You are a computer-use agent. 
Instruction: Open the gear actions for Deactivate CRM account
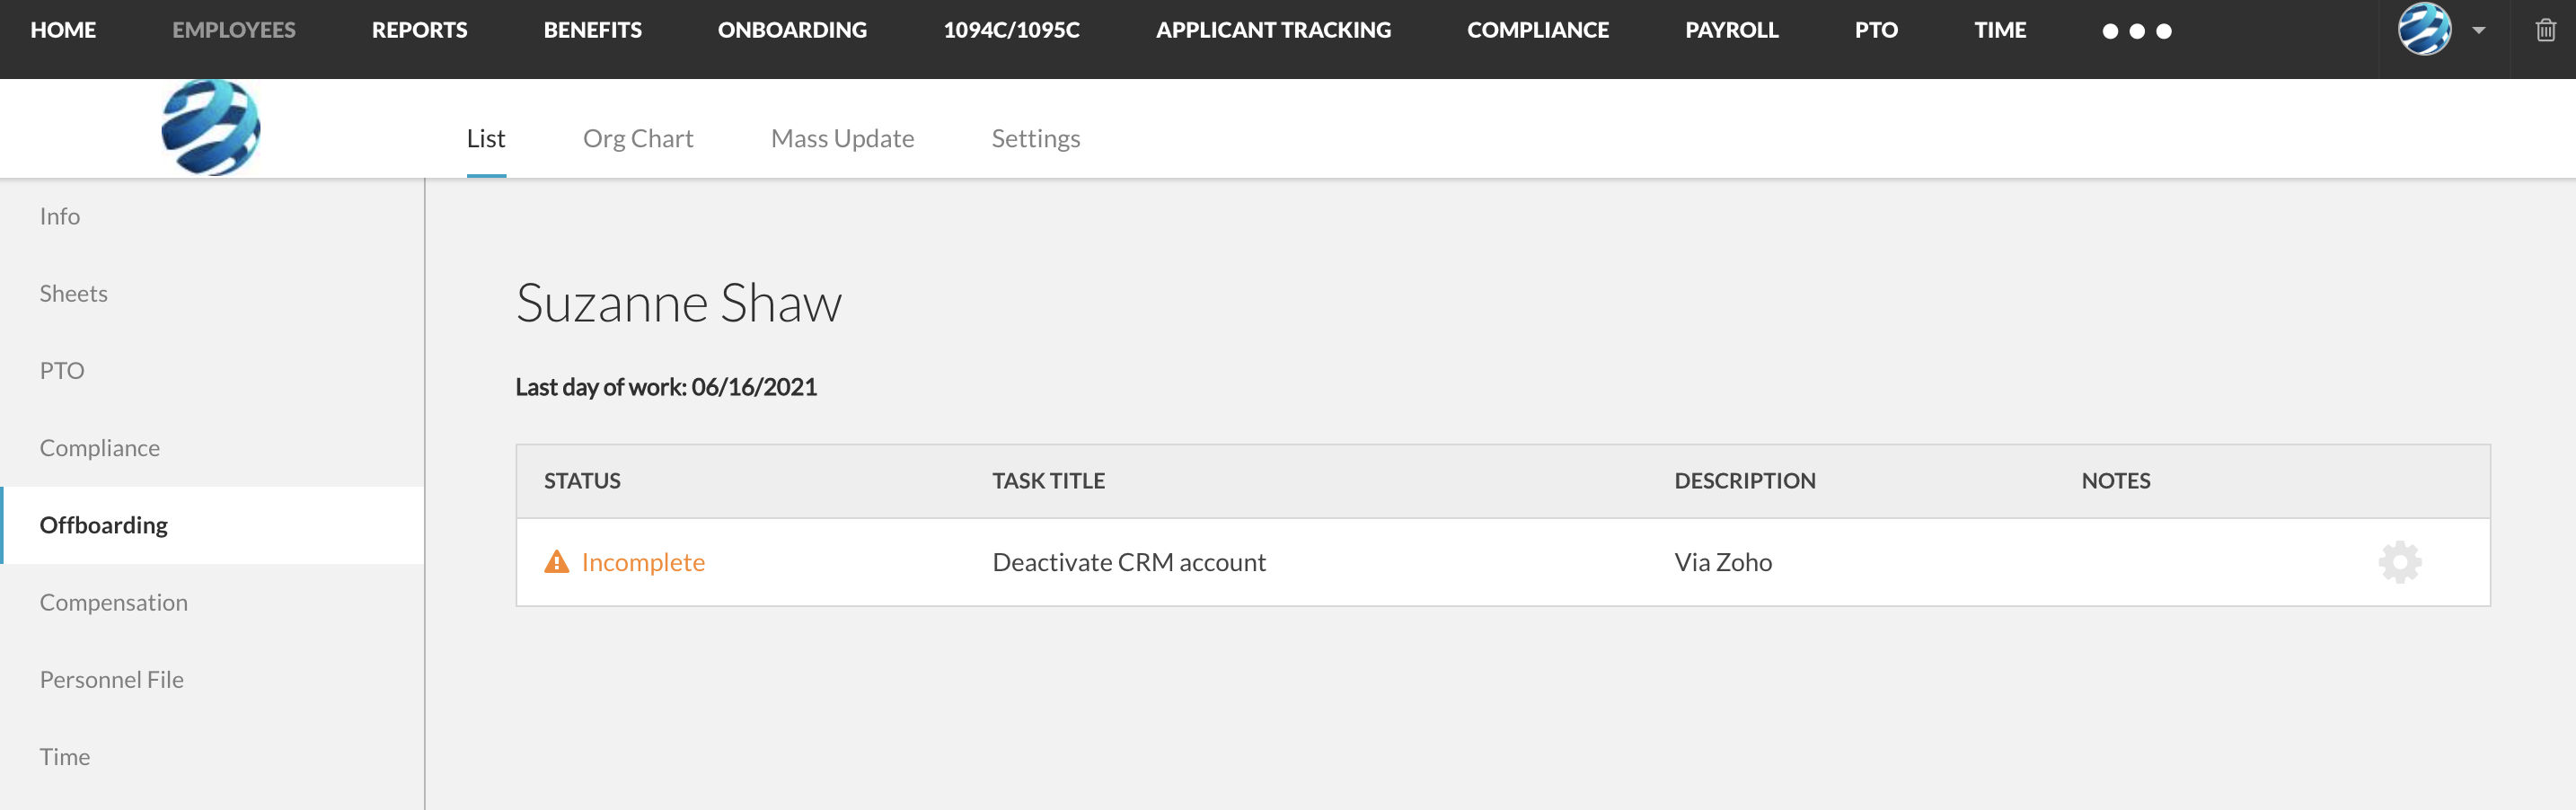point(2400,561)
